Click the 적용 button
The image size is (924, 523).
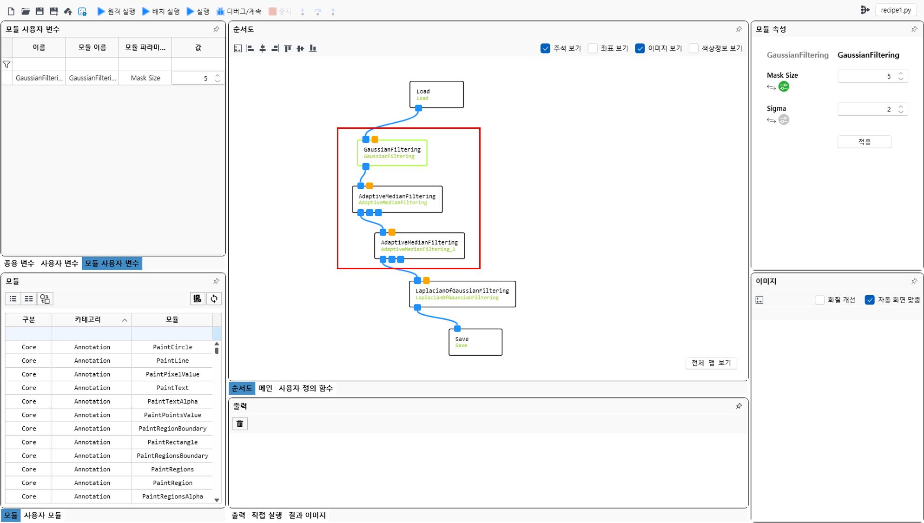(x=864, y=142)
